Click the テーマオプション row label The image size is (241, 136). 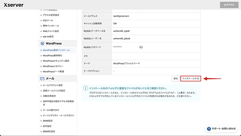pos(92,71)
